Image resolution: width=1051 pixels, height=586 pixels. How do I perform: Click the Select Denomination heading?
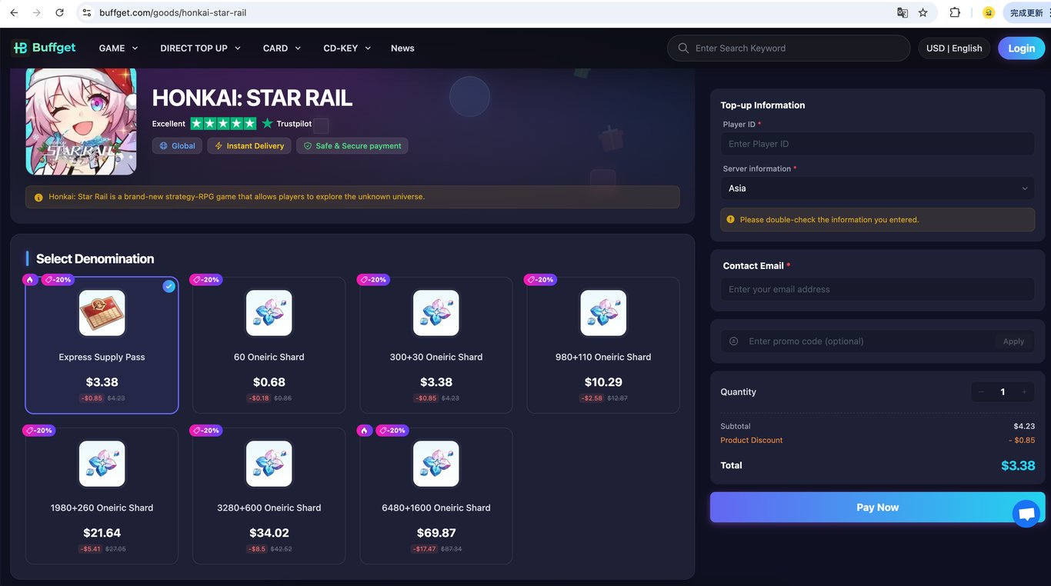click(x=95, y=259)
